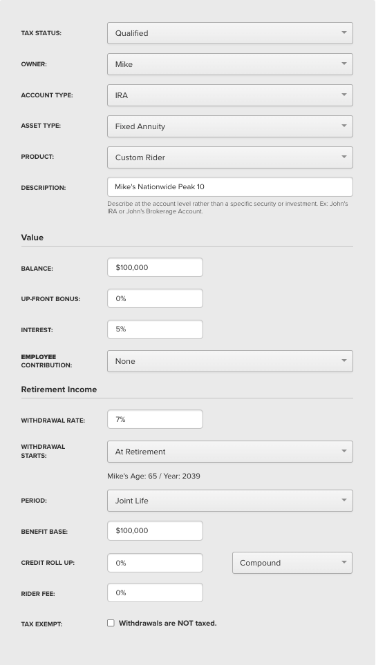This screenshot has height=665, width=376.
Task: Click the arrow icon on Compound dropdown
Action: (x=344, y=562)
